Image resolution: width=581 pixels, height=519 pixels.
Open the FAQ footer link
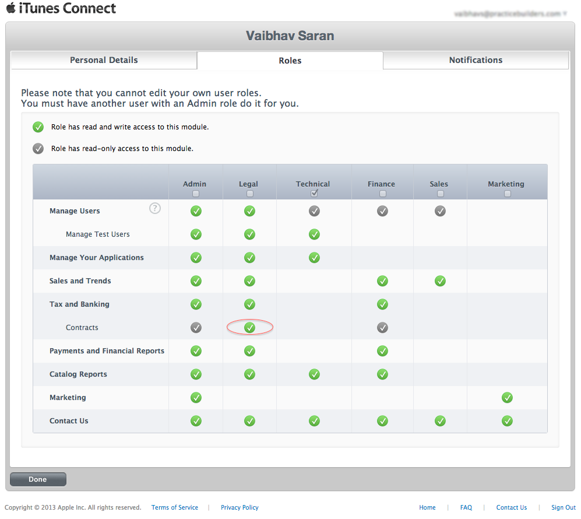(466, 507)
